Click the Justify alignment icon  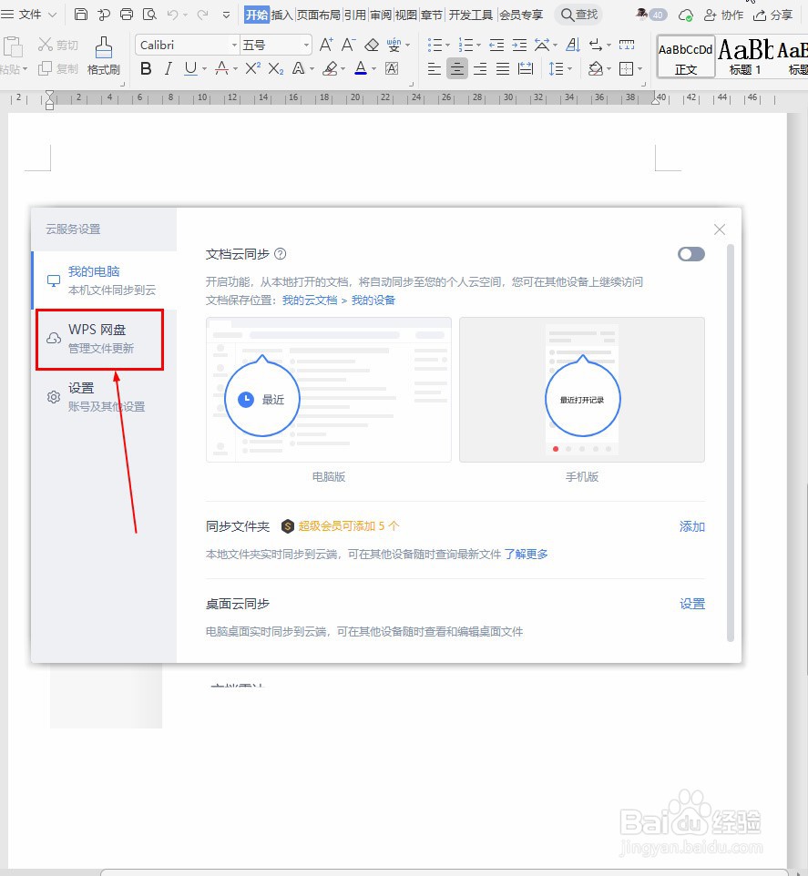point(503,68)
